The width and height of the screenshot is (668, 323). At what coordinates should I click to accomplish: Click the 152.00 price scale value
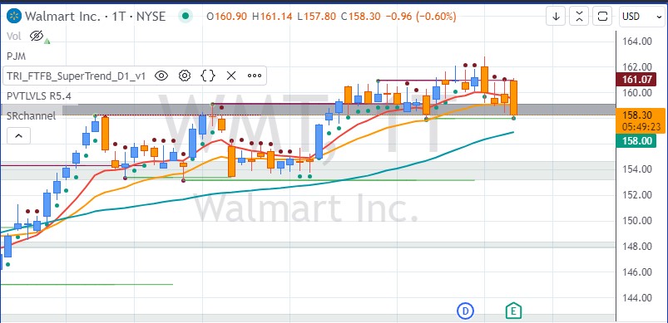(636, 195)
